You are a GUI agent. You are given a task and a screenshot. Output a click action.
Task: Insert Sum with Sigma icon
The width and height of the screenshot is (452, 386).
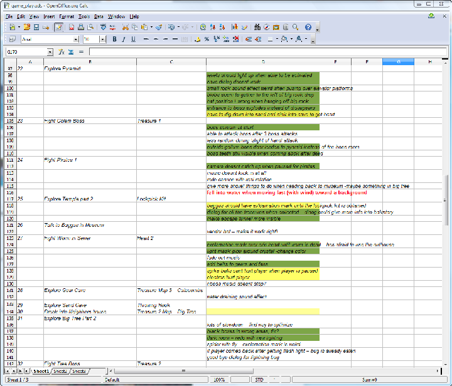pos(71,52)
